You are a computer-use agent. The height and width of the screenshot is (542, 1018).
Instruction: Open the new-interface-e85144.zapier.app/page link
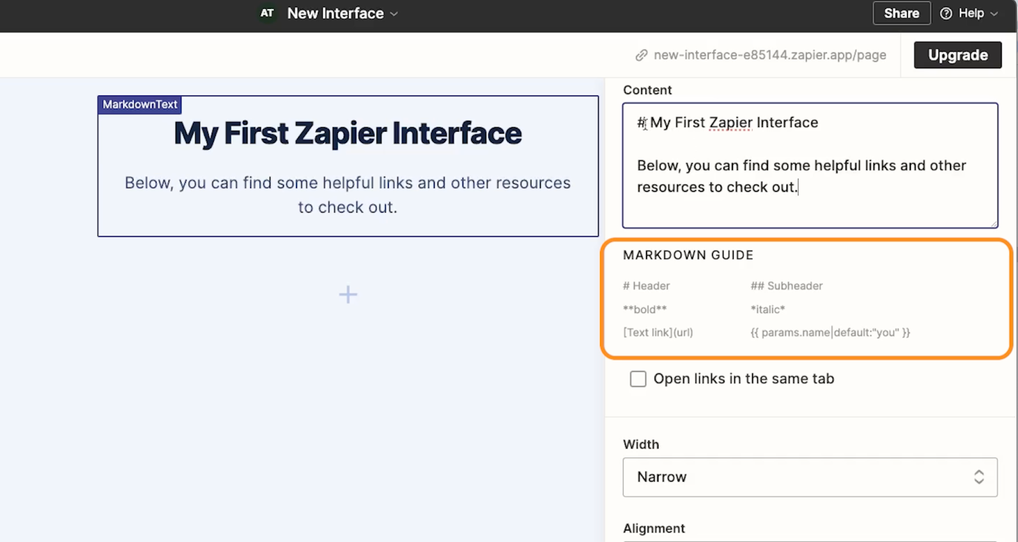[x=770, y=55]
